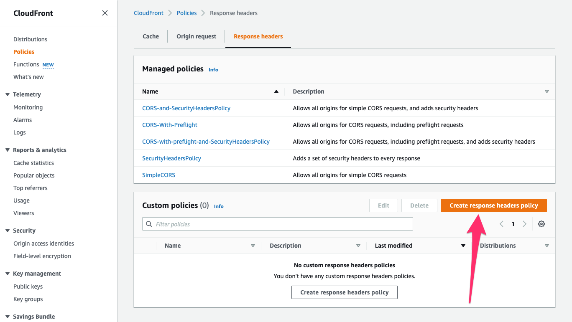Open the Description column filter dropdown
This screenshot has height=322, width=572.
(x=358, y=246)
